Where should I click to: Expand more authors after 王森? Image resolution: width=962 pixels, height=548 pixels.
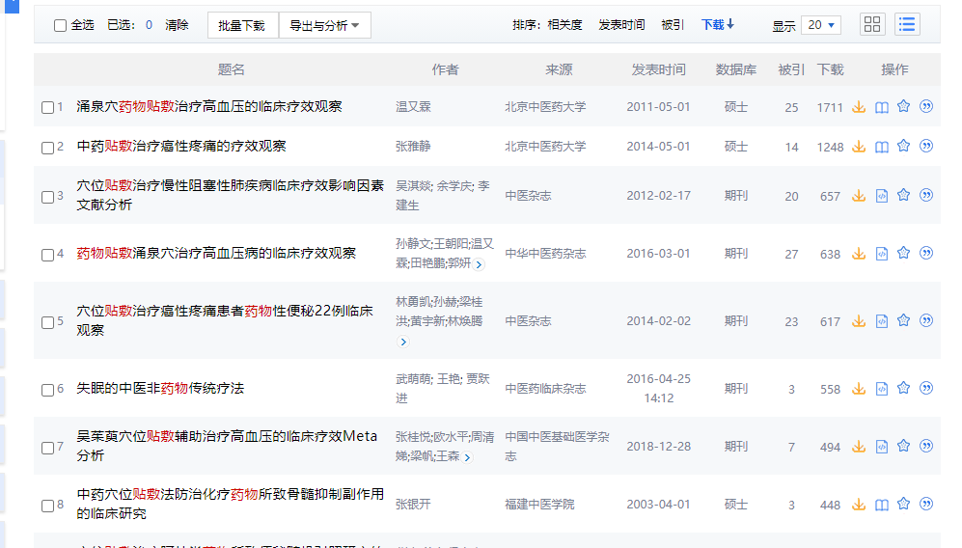click(x=468, y=457)
